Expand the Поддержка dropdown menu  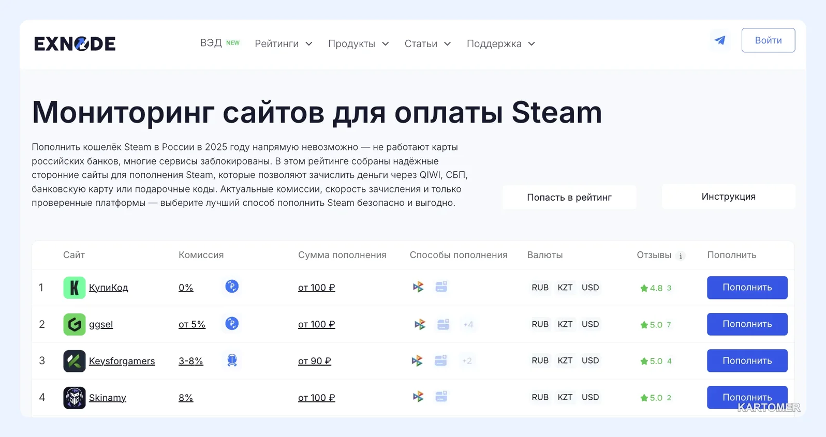(501, 44)
